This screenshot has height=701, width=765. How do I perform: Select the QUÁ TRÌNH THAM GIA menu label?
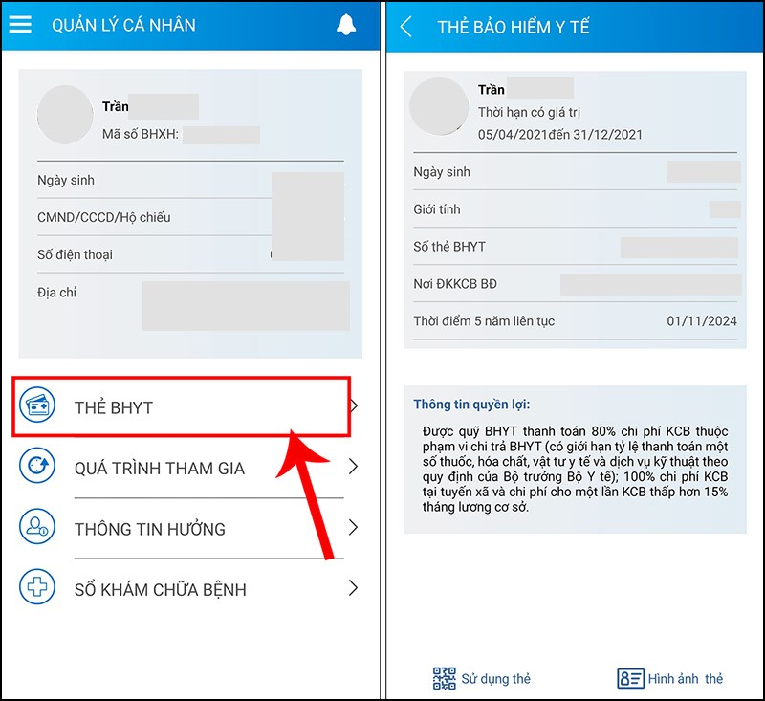coord(160,468)
